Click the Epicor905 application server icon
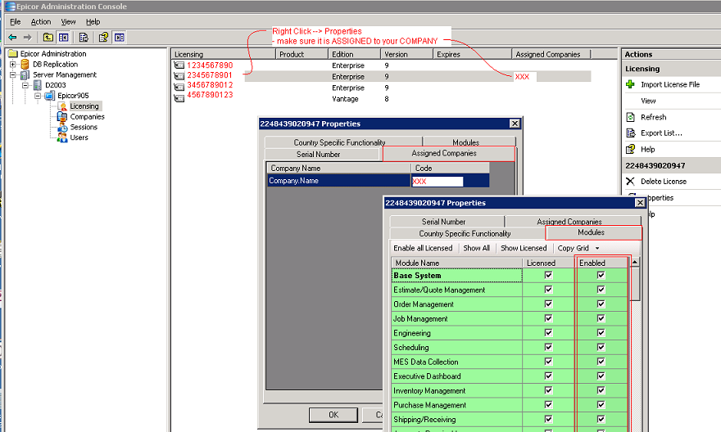The width and height of the screenshot is (721, 432). pos(50,96)
